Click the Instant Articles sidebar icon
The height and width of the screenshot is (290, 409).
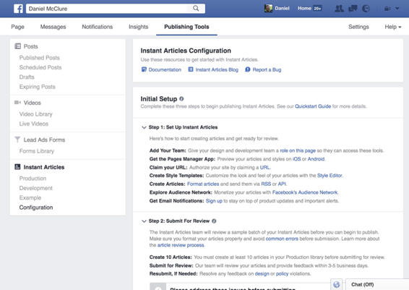(17, 167)
